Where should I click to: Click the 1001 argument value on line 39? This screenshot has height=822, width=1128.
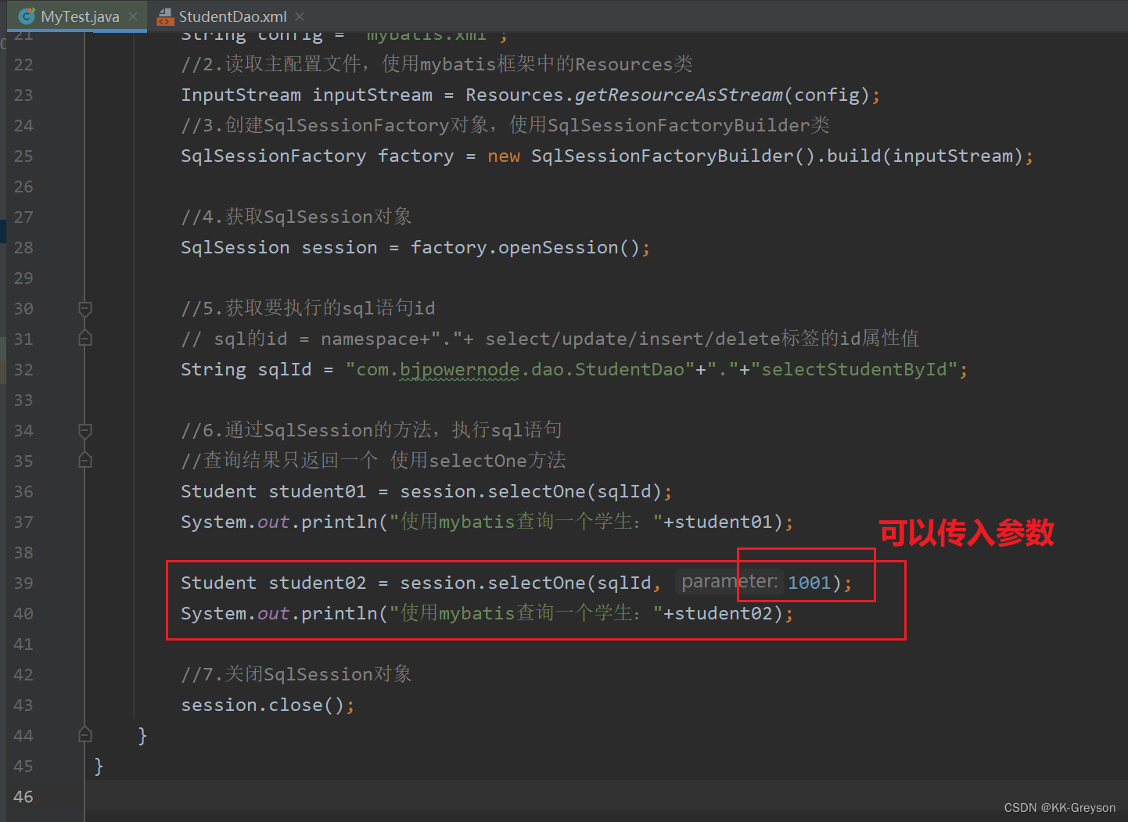(809, 583)
